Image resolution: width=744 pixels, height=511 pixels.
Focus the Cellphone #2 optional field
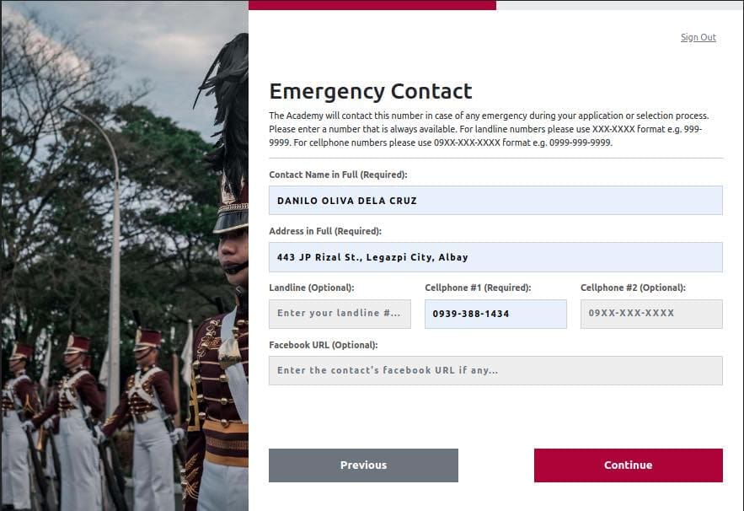coord(651,314)
